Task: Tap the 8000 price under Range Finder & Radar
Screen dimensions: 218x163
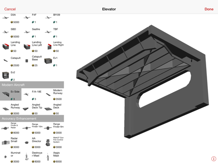Action: (x=15, y=133)
